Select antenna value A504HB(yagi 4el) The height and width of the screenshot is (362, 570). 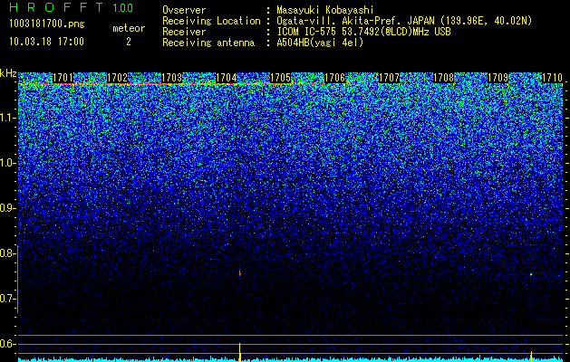320,43
